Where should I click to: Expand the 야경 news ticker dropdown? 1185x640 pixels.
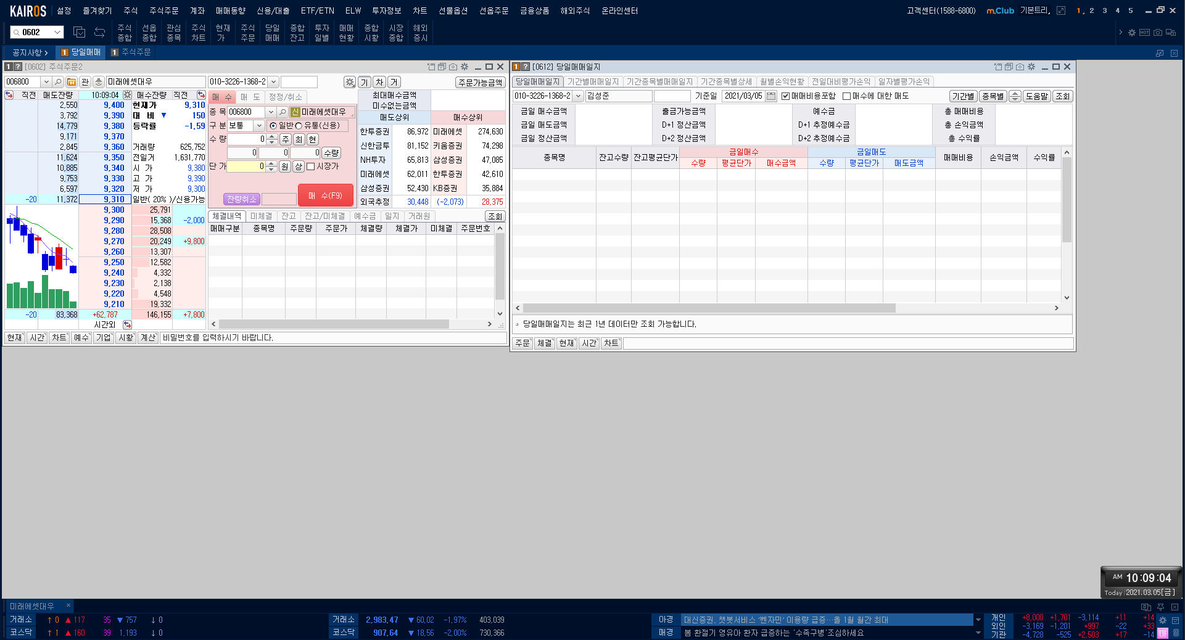978,620
